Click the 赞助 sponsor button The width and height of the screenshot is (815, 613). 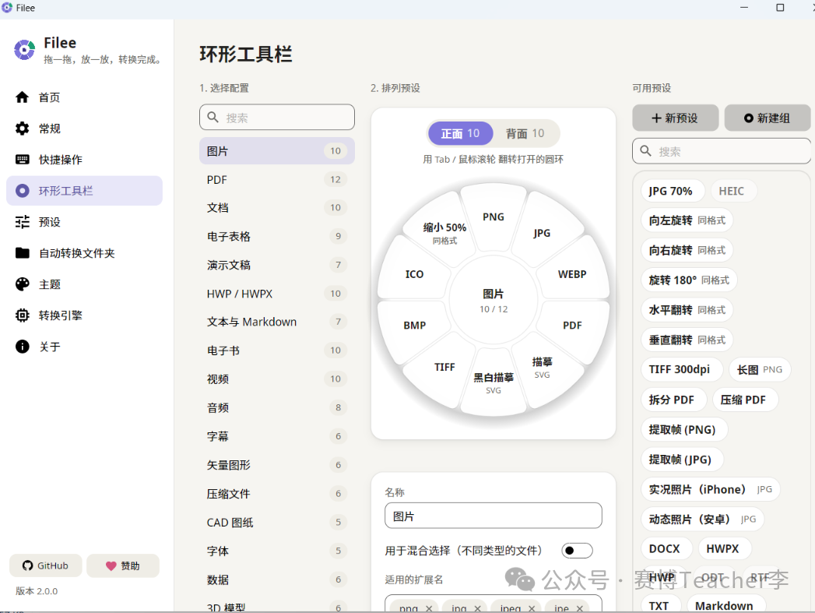[x=123, y=565]
